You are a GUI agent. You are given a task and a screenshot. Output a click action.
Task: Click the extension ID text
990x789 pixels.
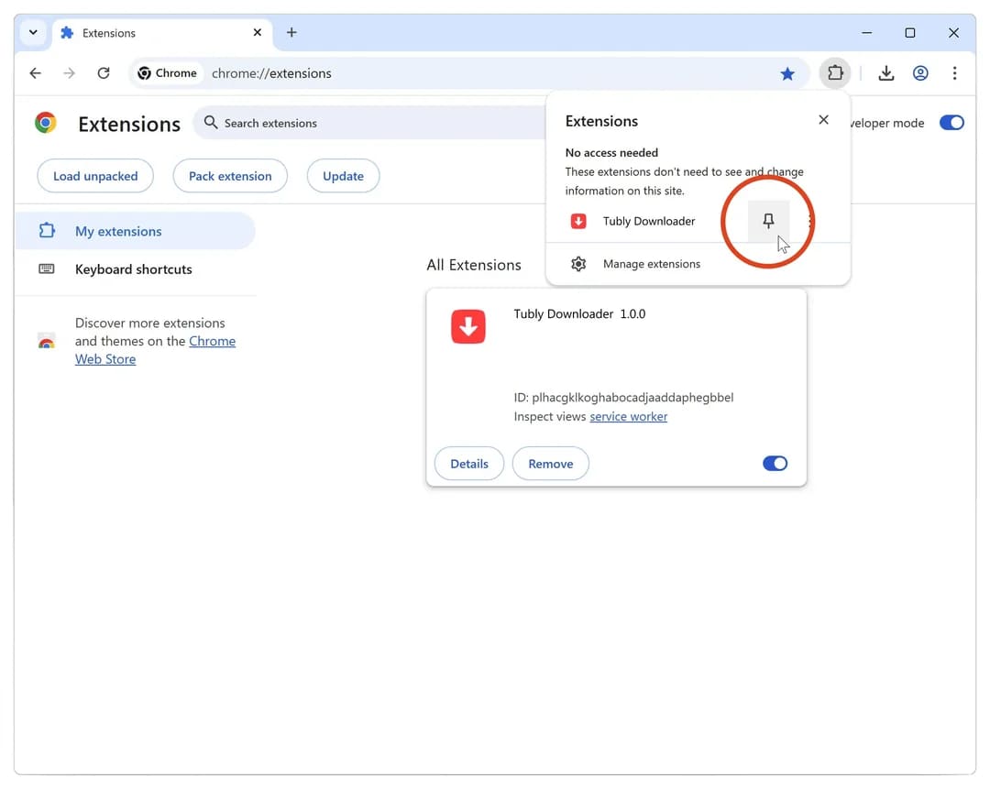pos(624,398)
